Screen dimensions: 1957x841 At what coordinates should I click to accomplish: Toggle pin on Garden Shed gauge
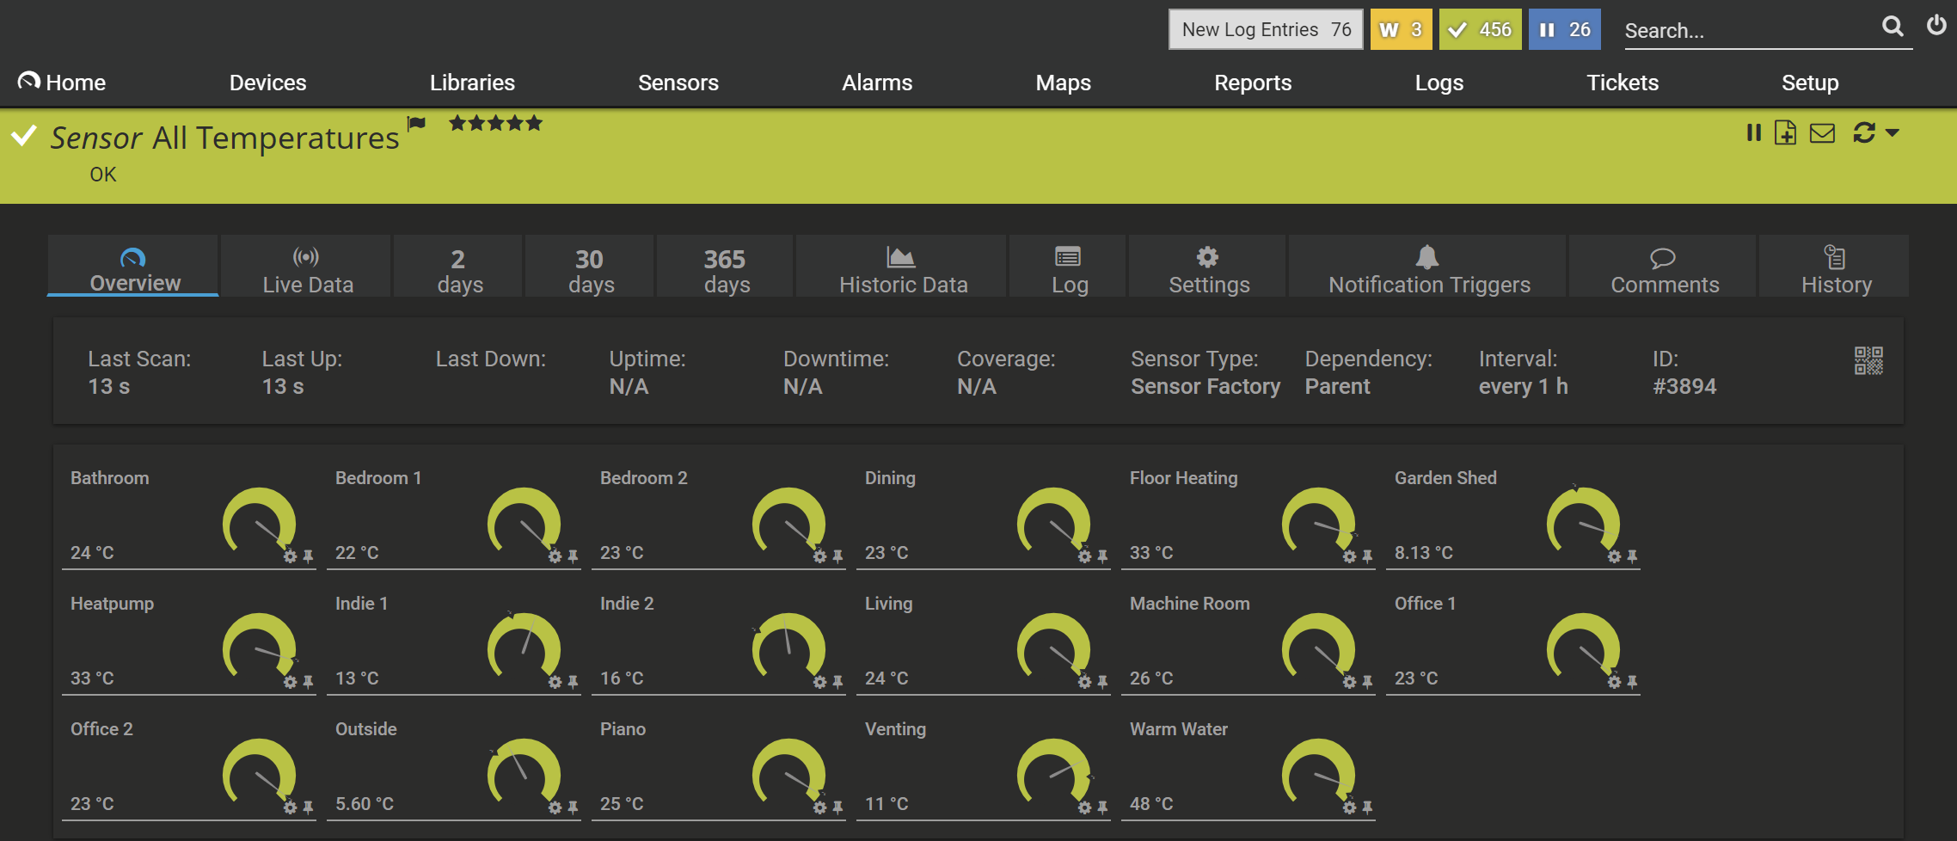[1632, 556]
